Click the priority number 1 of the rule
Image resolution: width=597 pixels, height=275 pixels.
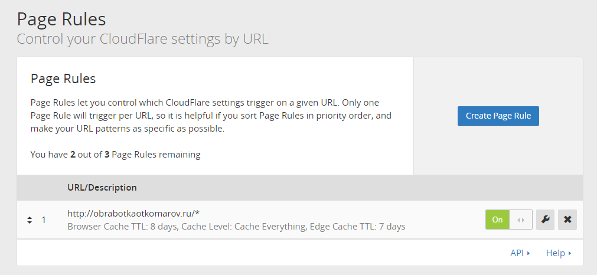pyautogui.click(x=43, y=220)
